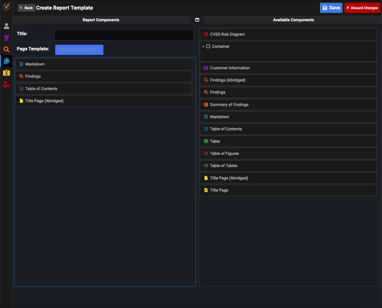The image size is (382, 308).
Task: Open the yellow ID badge sidebar icon
Action: coord(6,73)
